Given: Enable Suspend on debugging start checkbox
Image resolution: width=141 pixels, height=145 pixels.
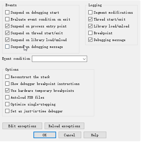Looking at the screenshot, I should point(7,12).
